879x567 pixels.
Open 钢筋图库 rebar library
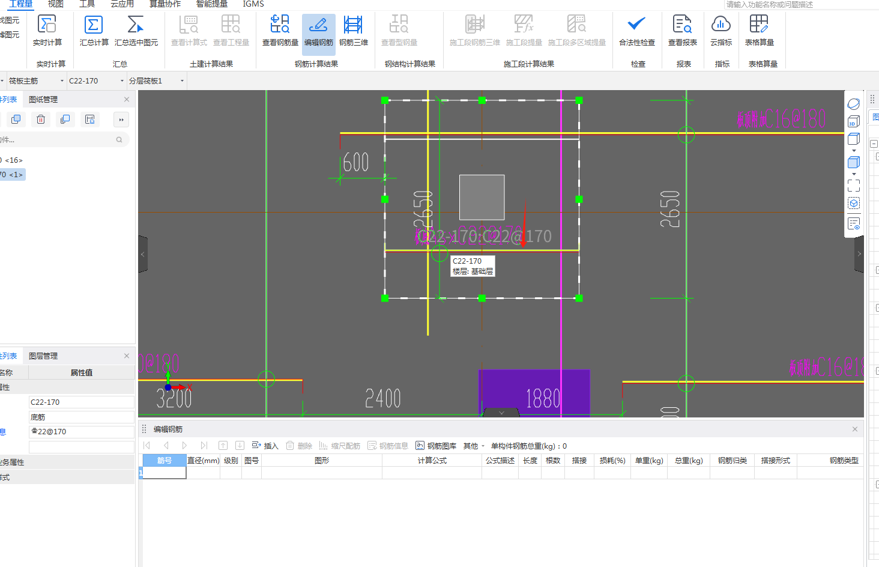point(436,446)
